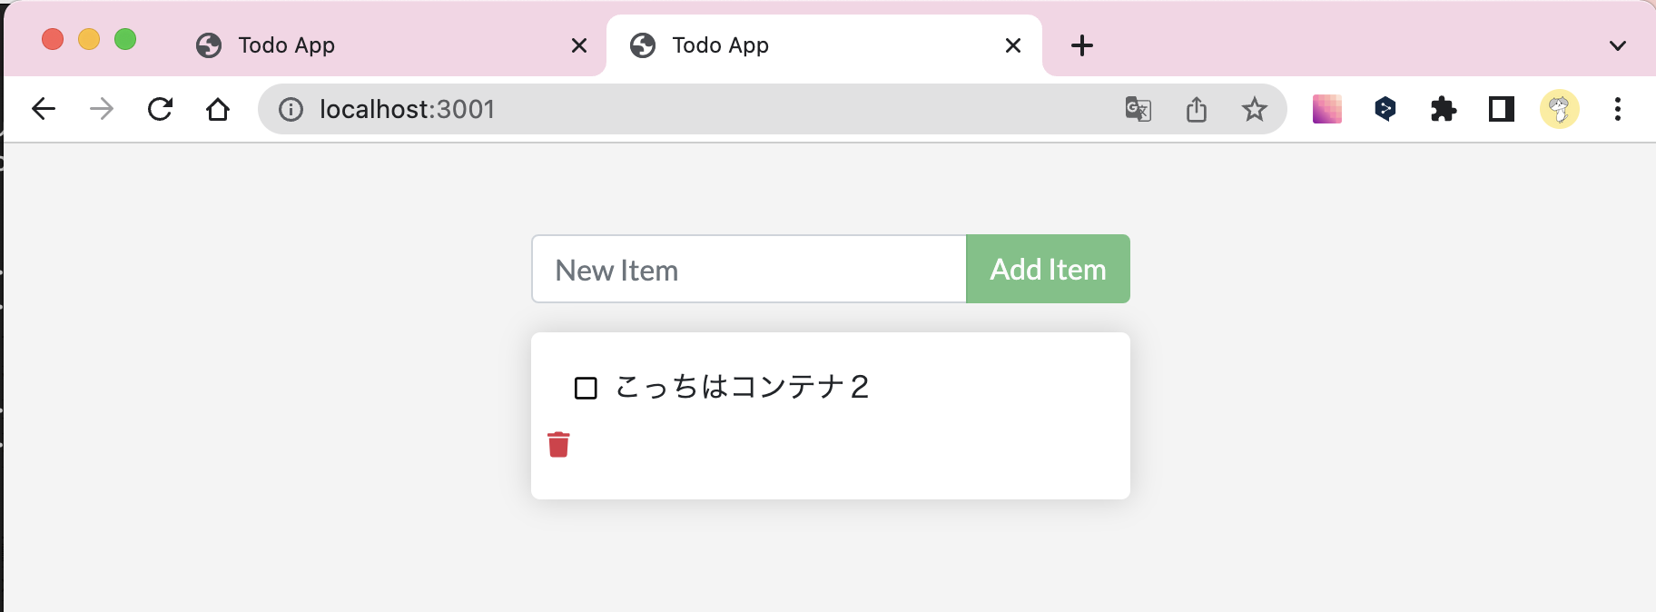Close the active Todo App tab

click(x=1013, y=45)
